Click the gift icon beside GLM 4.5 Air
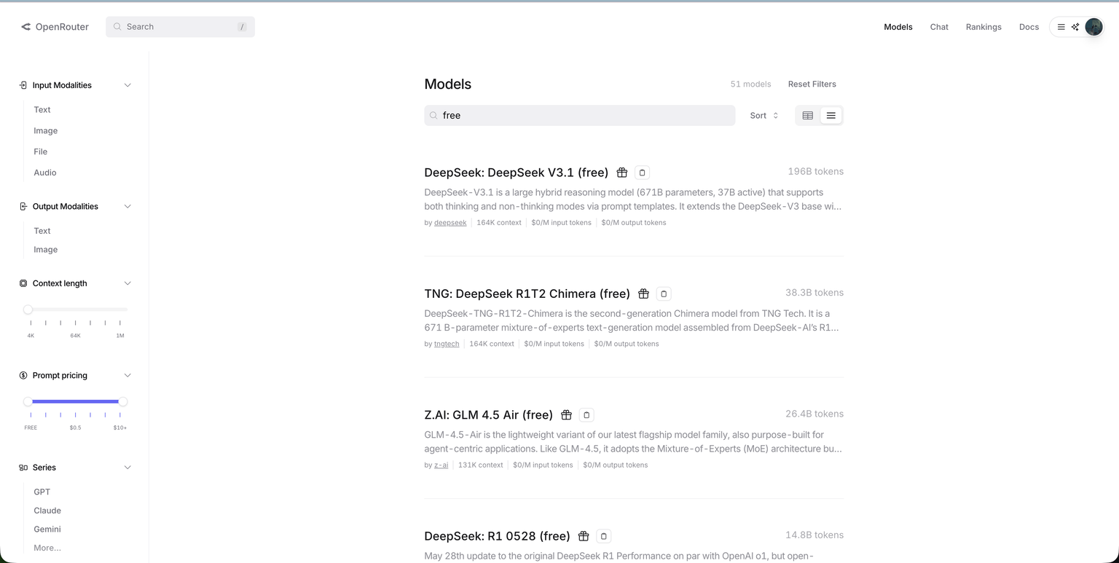The image size is (1119, 563). (x=566, y=415)
